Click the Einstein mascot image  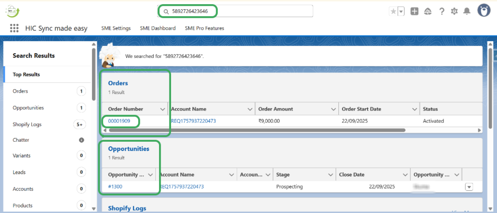pos(109,56)
